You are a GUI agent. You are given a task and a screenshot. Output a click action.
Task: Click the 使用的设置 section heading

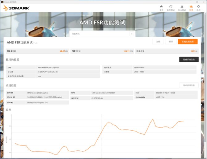point(12,60)
